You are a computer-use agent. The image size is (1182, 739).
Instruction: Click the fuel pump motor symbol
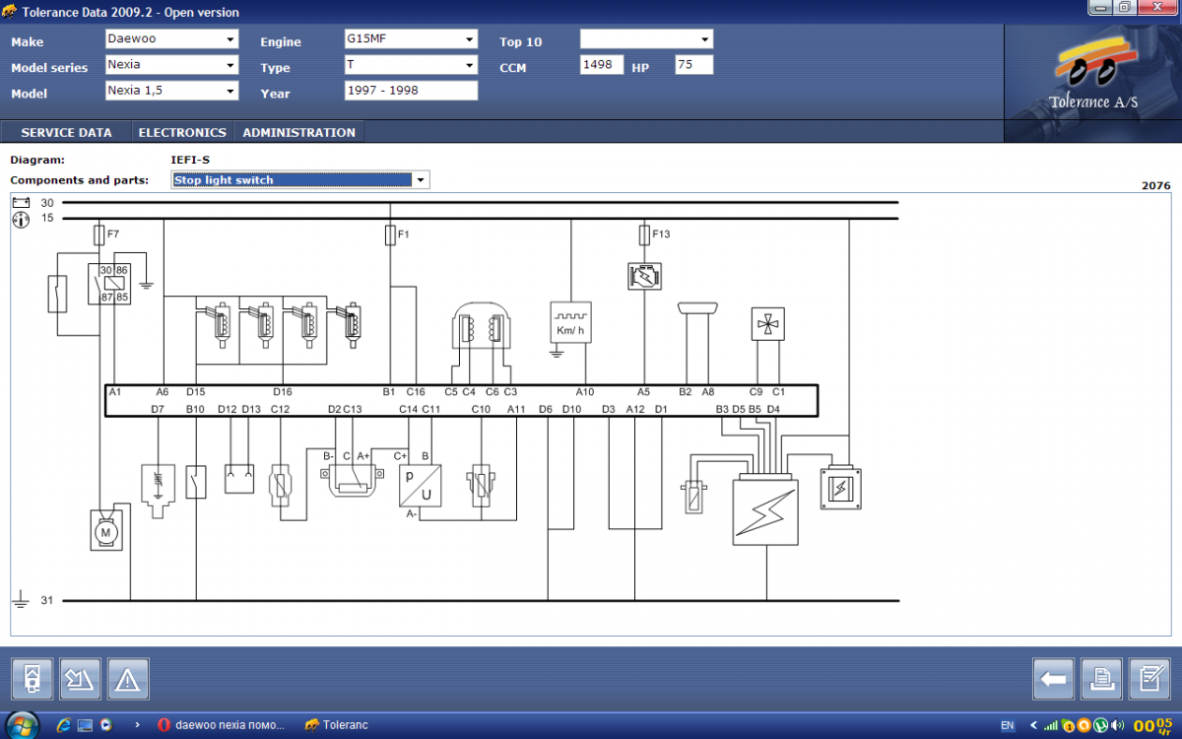(105, 531)
